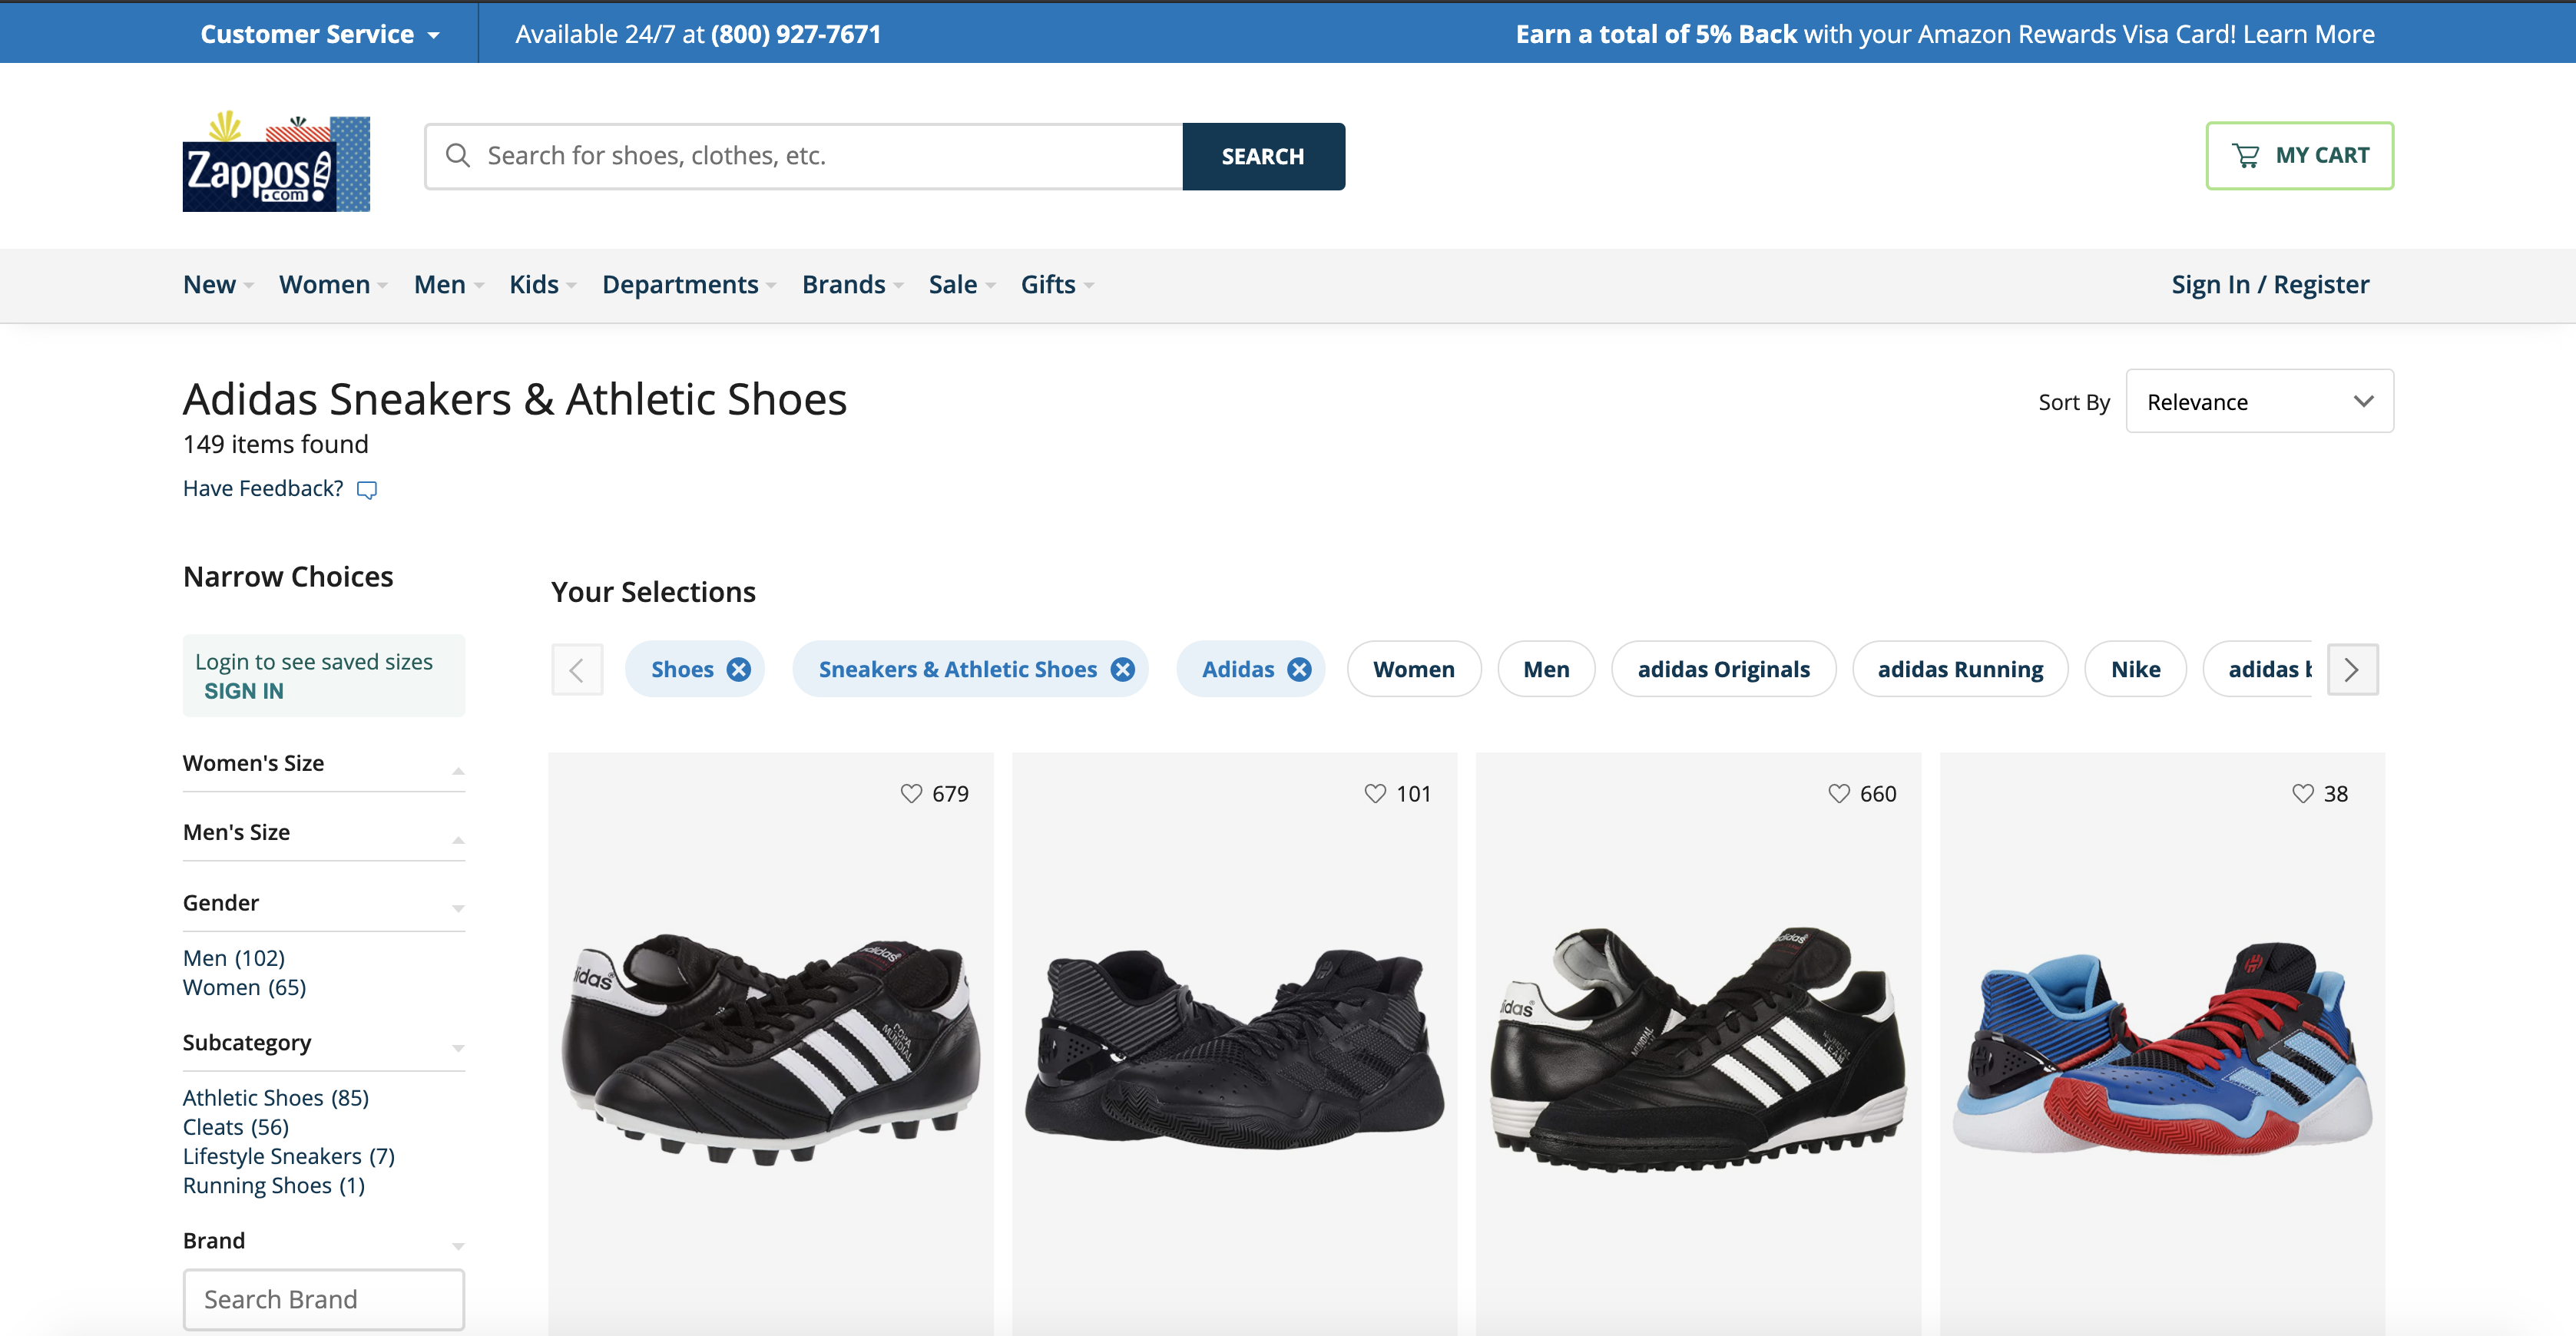Filter by Cleats (56)
The height and width of the screenshot is (1336, 2576).
(236, 1127)
